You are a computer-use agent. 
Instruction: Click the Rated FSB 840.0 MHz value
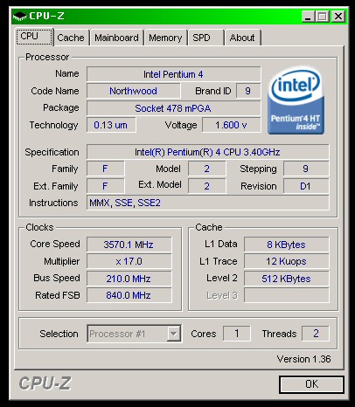(129, 295)
